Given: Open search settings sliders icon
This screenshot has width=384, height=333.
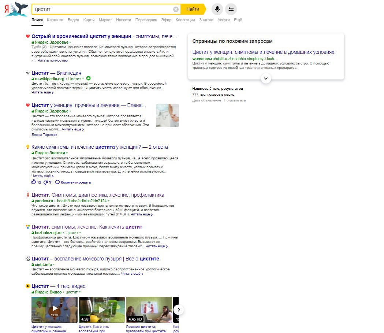Looking at the screenshot, I should 231,9.
